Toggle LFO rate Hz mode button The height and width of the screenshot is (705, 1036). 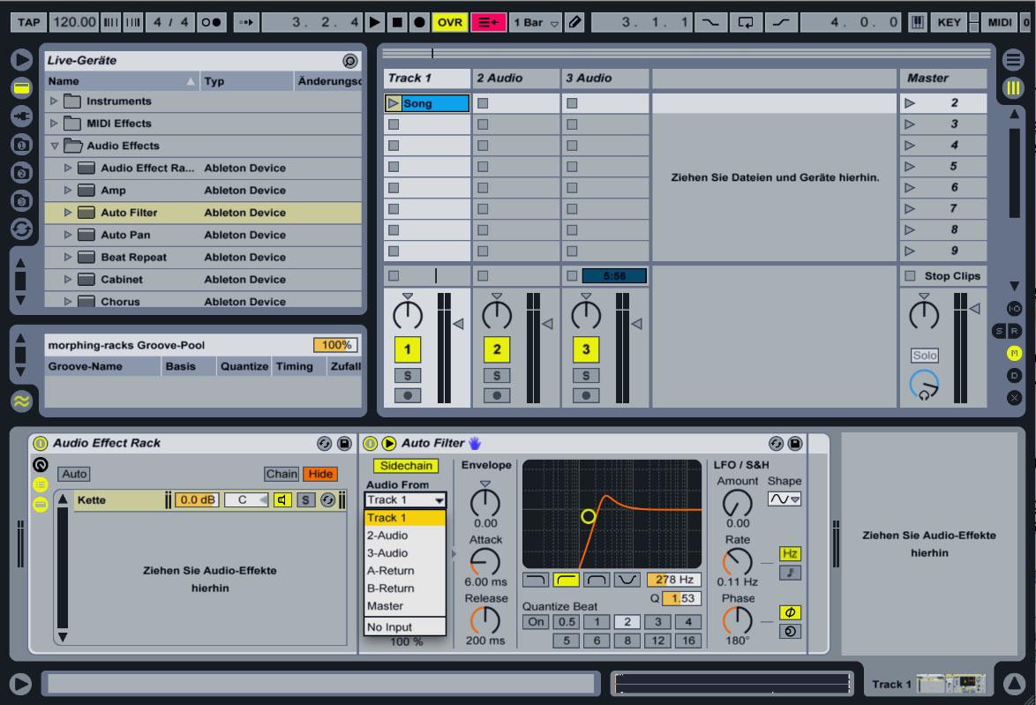[x=790, y=554]
